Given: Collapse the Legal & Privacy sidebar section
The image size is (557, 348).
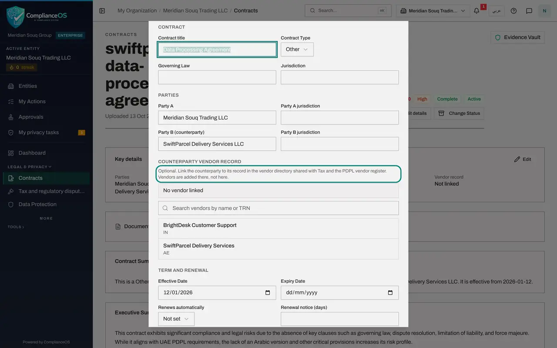Looking at the screenshot, I should (x=30, y=167).
